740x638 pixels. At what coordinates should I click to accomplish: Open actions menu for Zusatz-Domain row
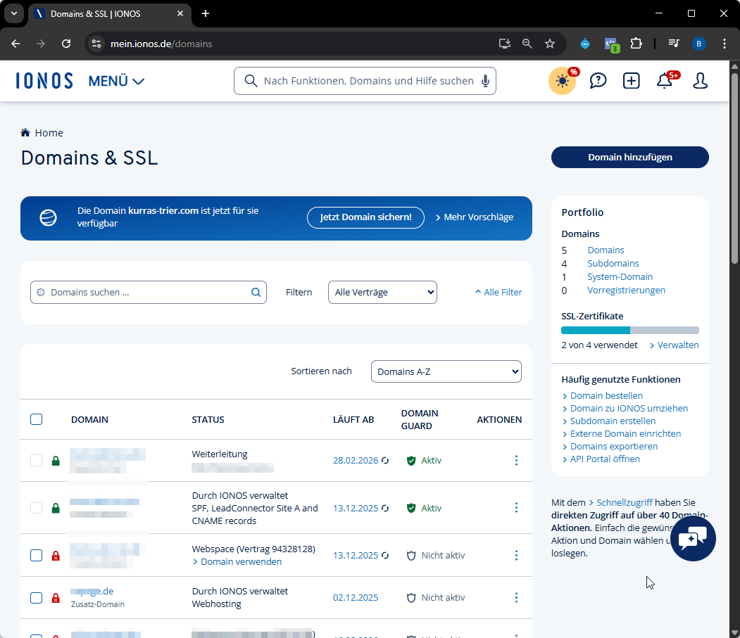pyautogui.click(x=516, y=597)
